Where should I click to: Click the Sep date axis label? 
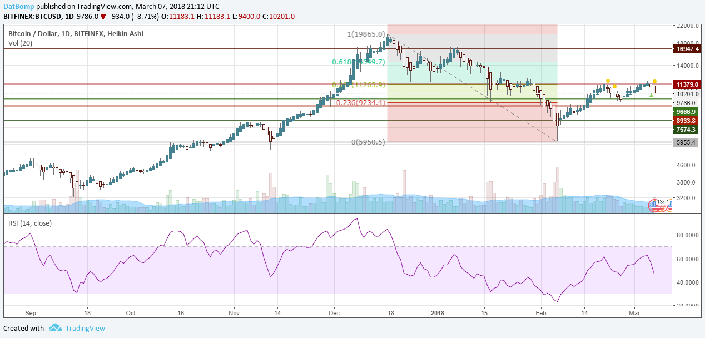tap(31, 314)
